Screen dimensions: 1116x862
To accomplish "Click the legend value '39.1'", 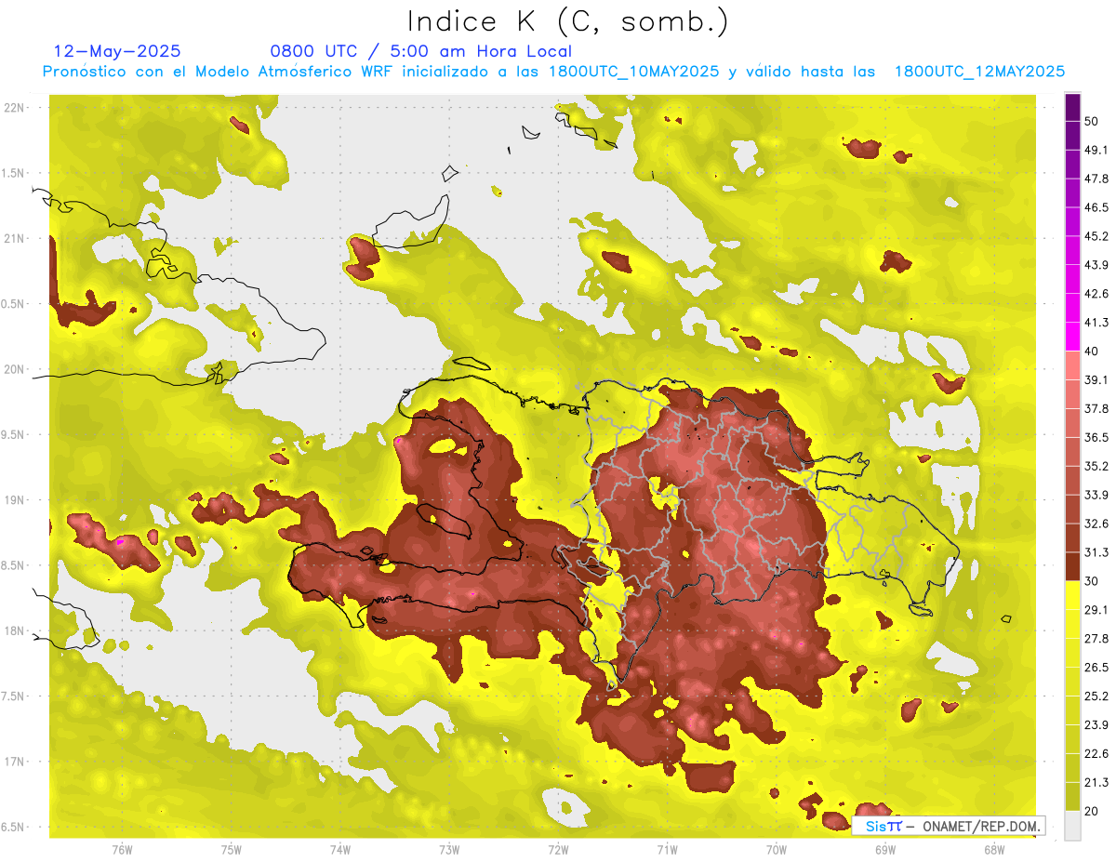I will [1096, 380].
